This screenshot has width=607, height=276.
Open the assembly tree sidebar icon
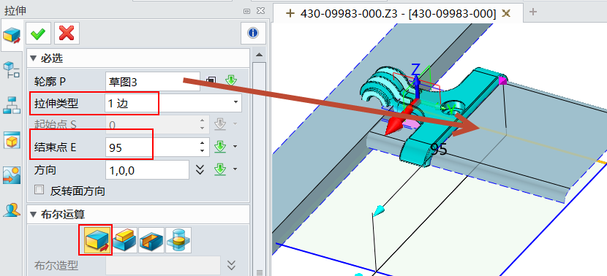pyautogui.click(x=12, y=105)
